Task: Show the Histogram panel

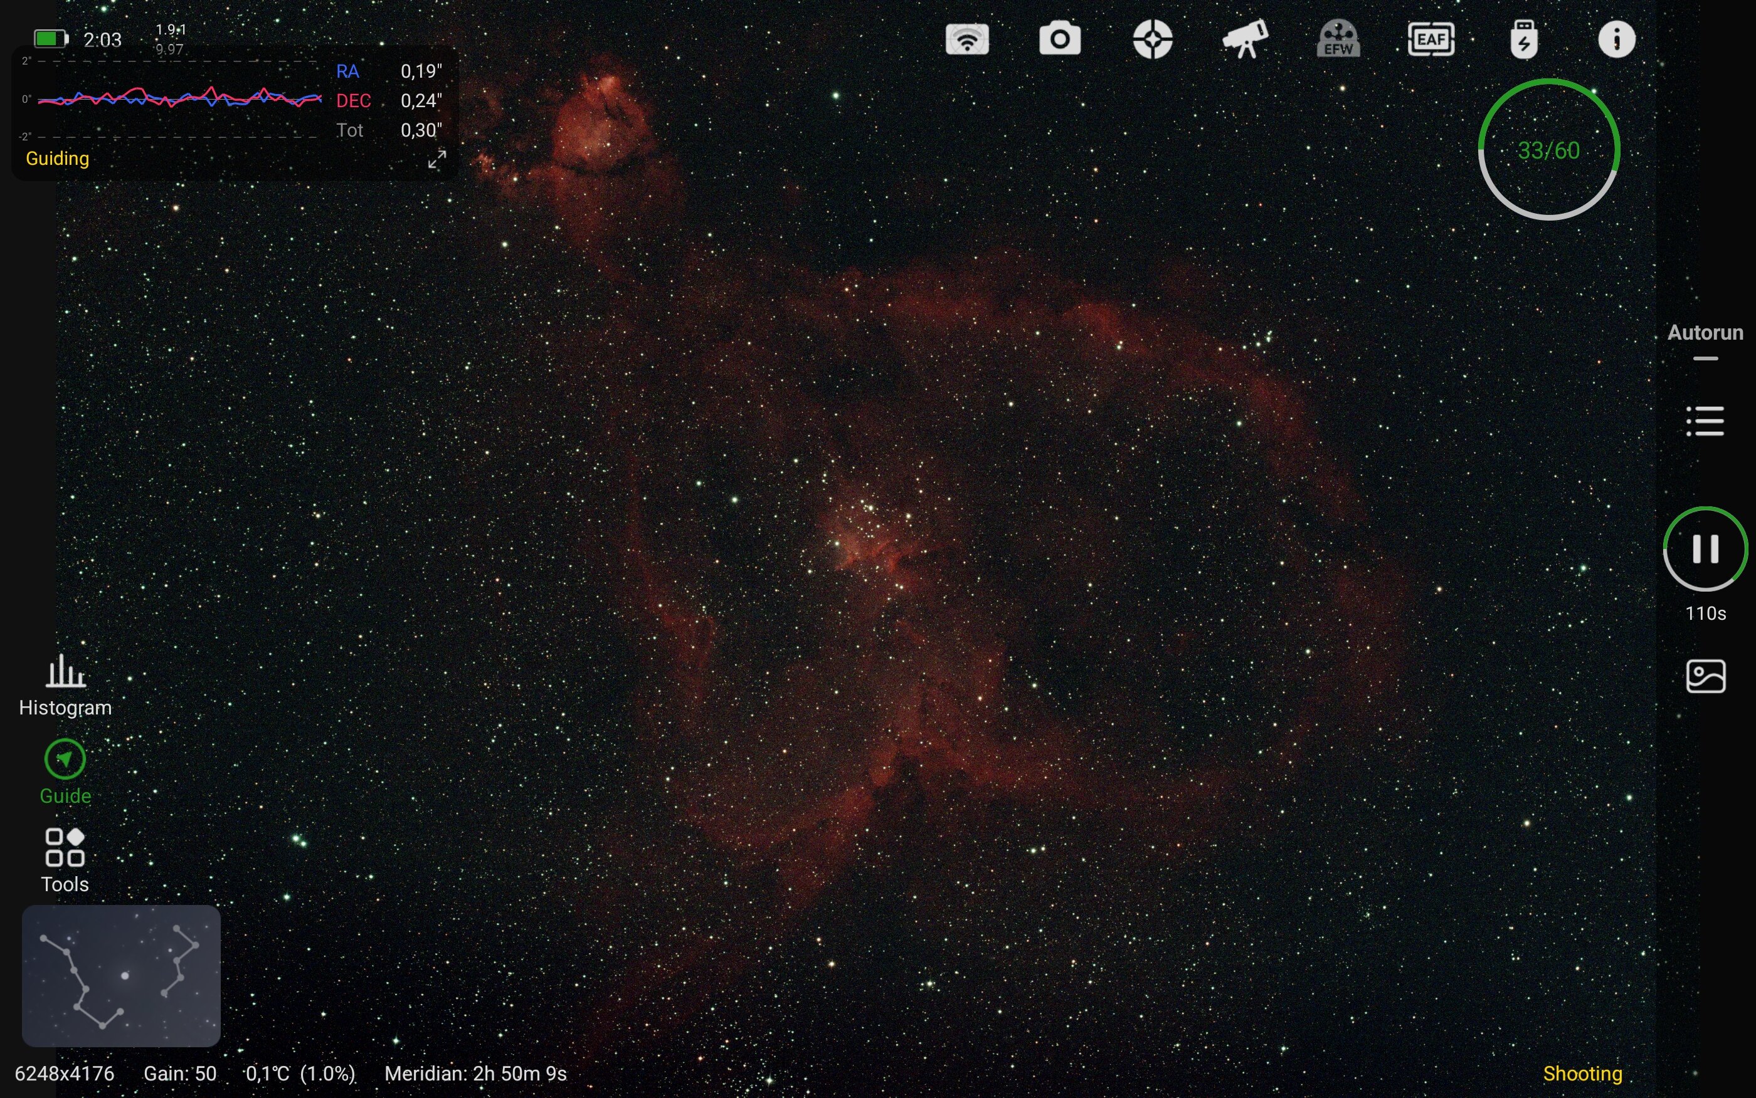Action: point(65,685)
